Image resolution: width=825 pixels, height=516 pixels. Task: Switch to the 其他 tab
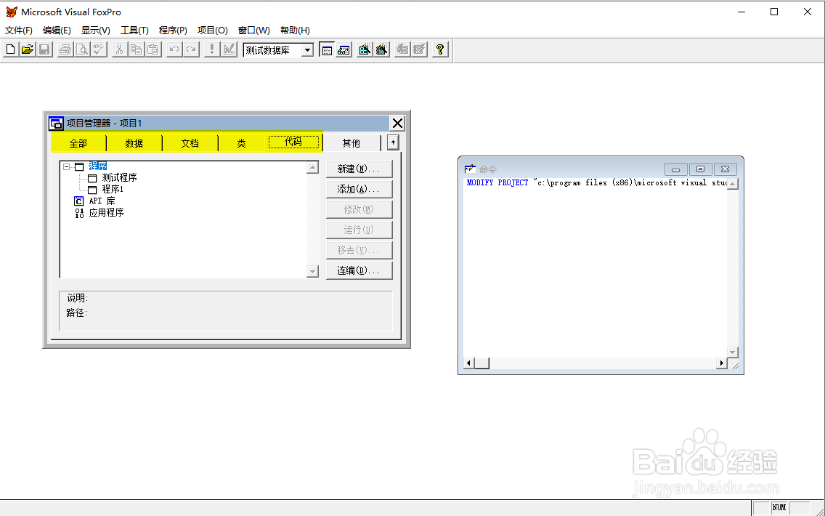pyautogui.click(x=351, y=142)
